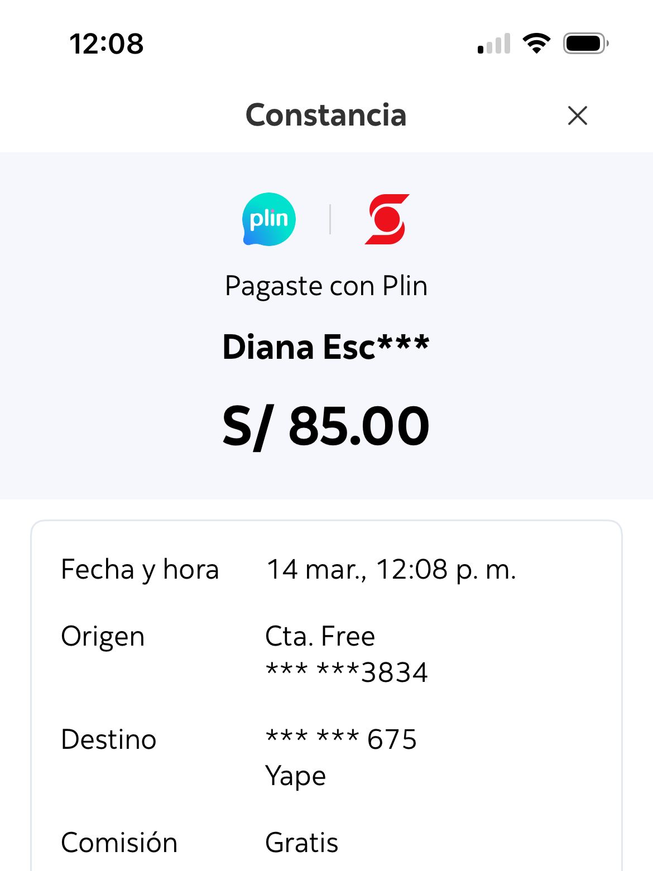The height and width of the screenshot is (871, 653).
Task: Tap the cellular signal bars icon
Action: [x=494, y=44]
